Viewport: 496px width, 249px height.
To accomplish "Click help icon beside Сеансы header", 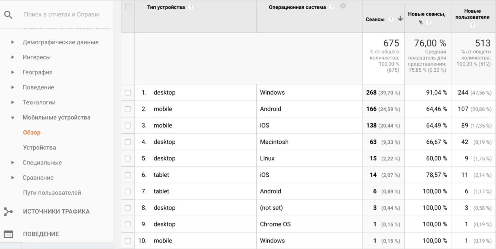I will 391,19.
